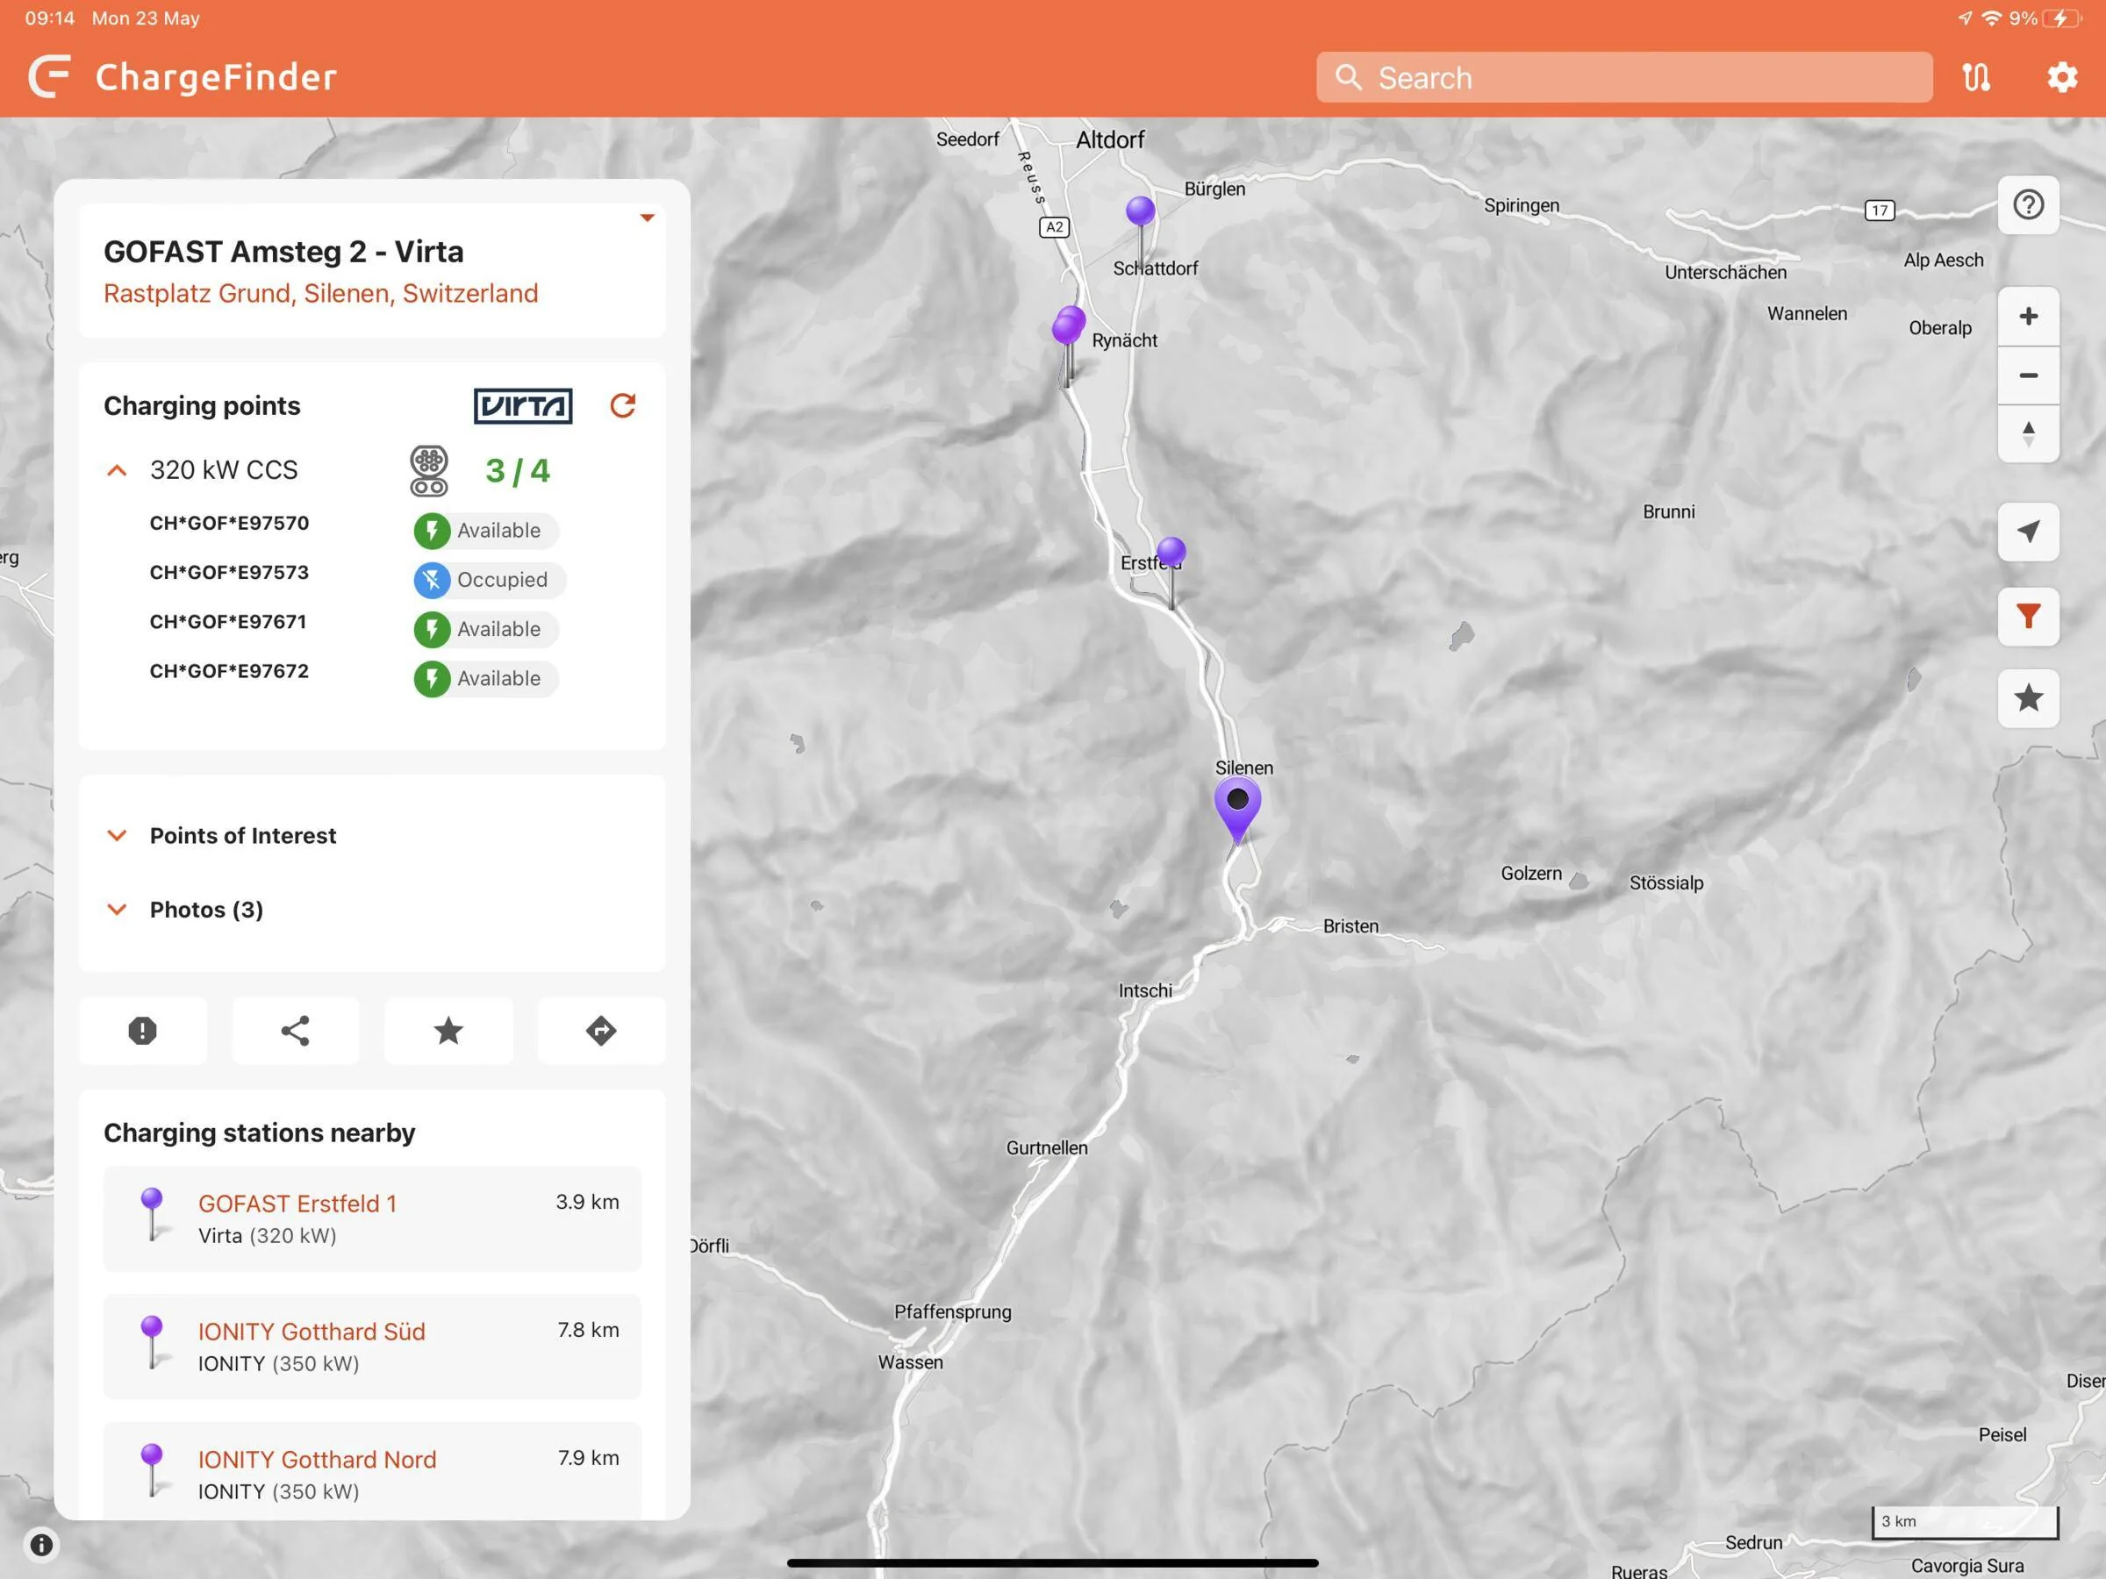This screenshot has width=2106, height=1579.
Task: Select charger CH*GOF*E97672
Action: point(229,672)
